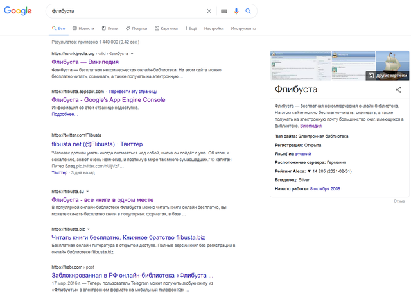Expand the flibusta.su result options arrow
The image size is (411, 300).
click(x=87, y=192)
